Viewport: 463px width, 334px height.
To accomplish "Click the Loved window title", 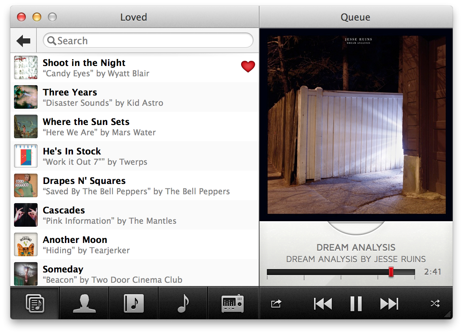I will tap(133, 17).
